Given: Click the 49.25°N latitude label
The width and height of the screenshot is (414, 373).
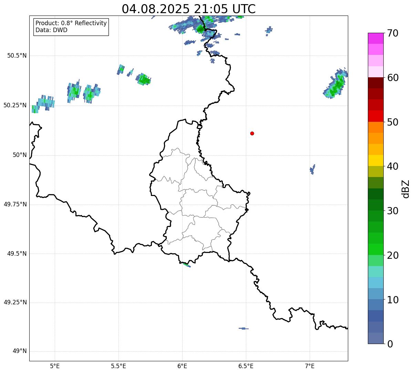Looking at the screenshot, I should click(x=15, y=302).
